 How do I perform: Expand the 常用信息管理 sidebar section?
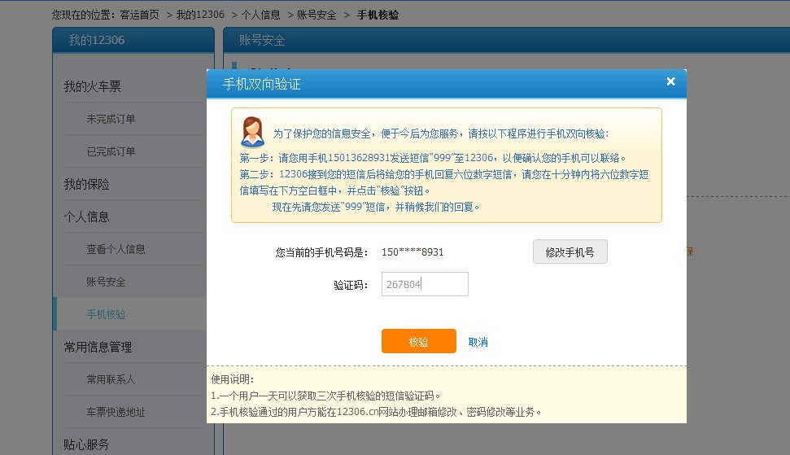pyautogui.click(x=98, y=347)
